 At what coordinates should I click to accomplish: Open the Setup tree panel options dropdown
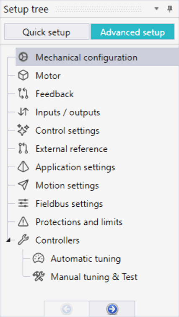point(156,9)
